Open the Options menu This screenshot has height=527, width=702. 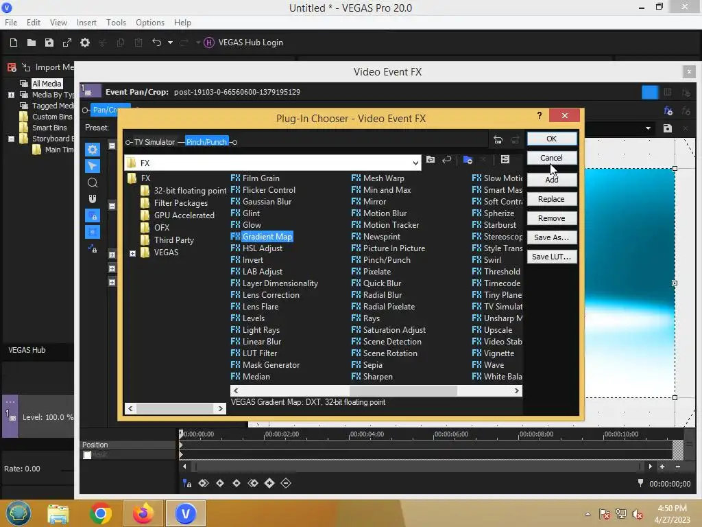click(x=150, y=23)
